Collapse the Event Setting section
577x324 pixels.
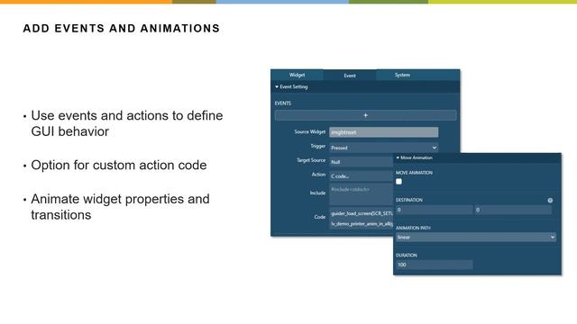pyautogui.click(x=277, y=86)
